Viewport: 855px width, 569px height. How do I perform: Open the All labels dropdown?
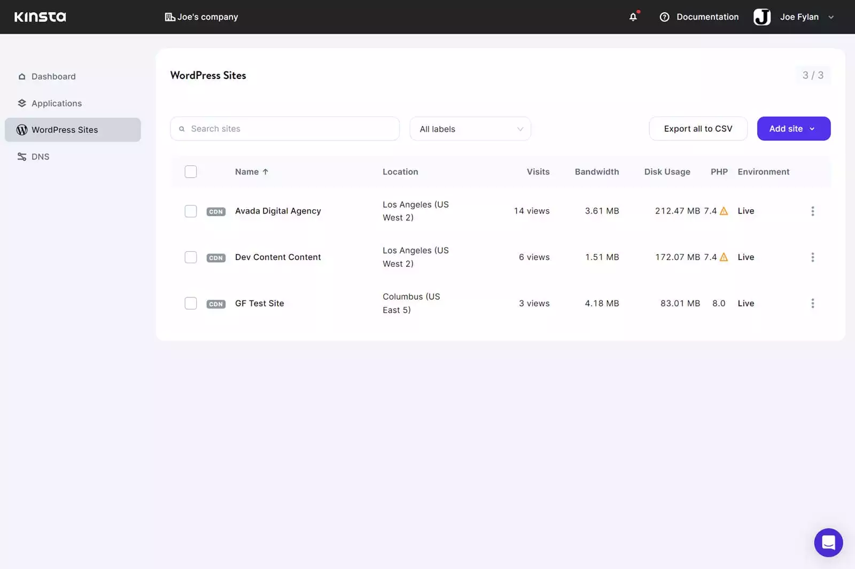coord(470,129)
